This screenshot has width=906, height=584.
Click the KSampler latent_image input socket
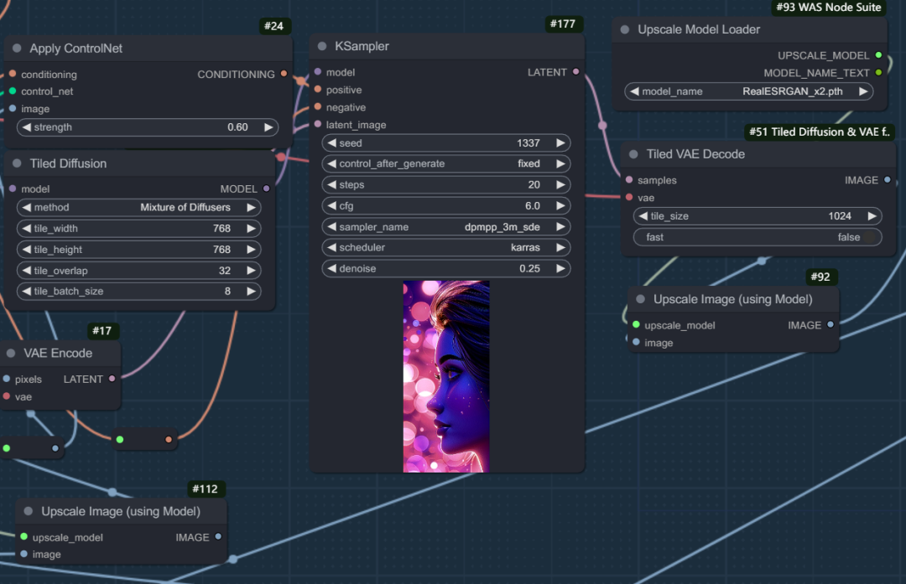pos(318,124)
